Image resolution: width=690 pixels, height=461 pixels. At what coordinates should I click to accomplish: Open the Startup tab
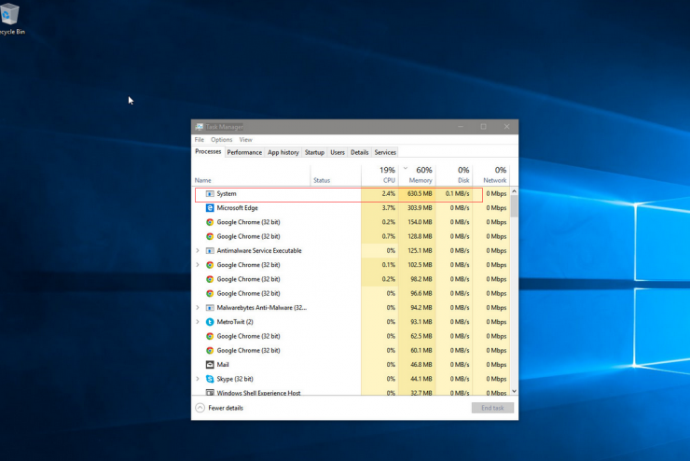pos(314,152)
